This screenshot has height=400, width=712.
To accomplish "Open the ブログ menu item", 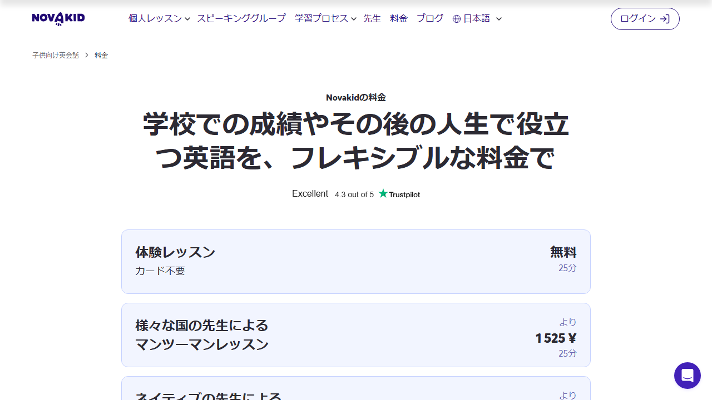I will 430,18.
